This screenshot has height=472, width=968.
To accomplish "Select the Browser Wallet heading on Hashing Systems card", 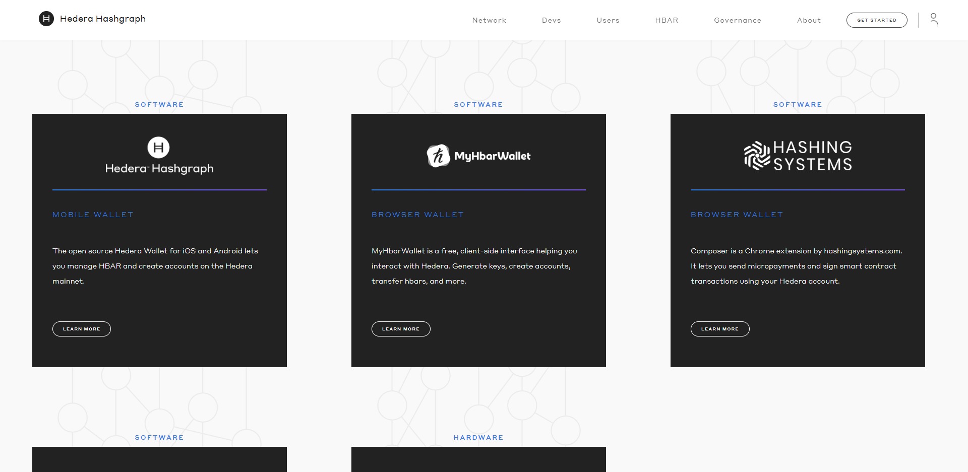I will (x=737, y=215).
